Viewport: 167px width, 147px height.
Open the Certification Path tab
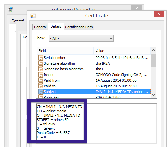[x=79, y=27]
